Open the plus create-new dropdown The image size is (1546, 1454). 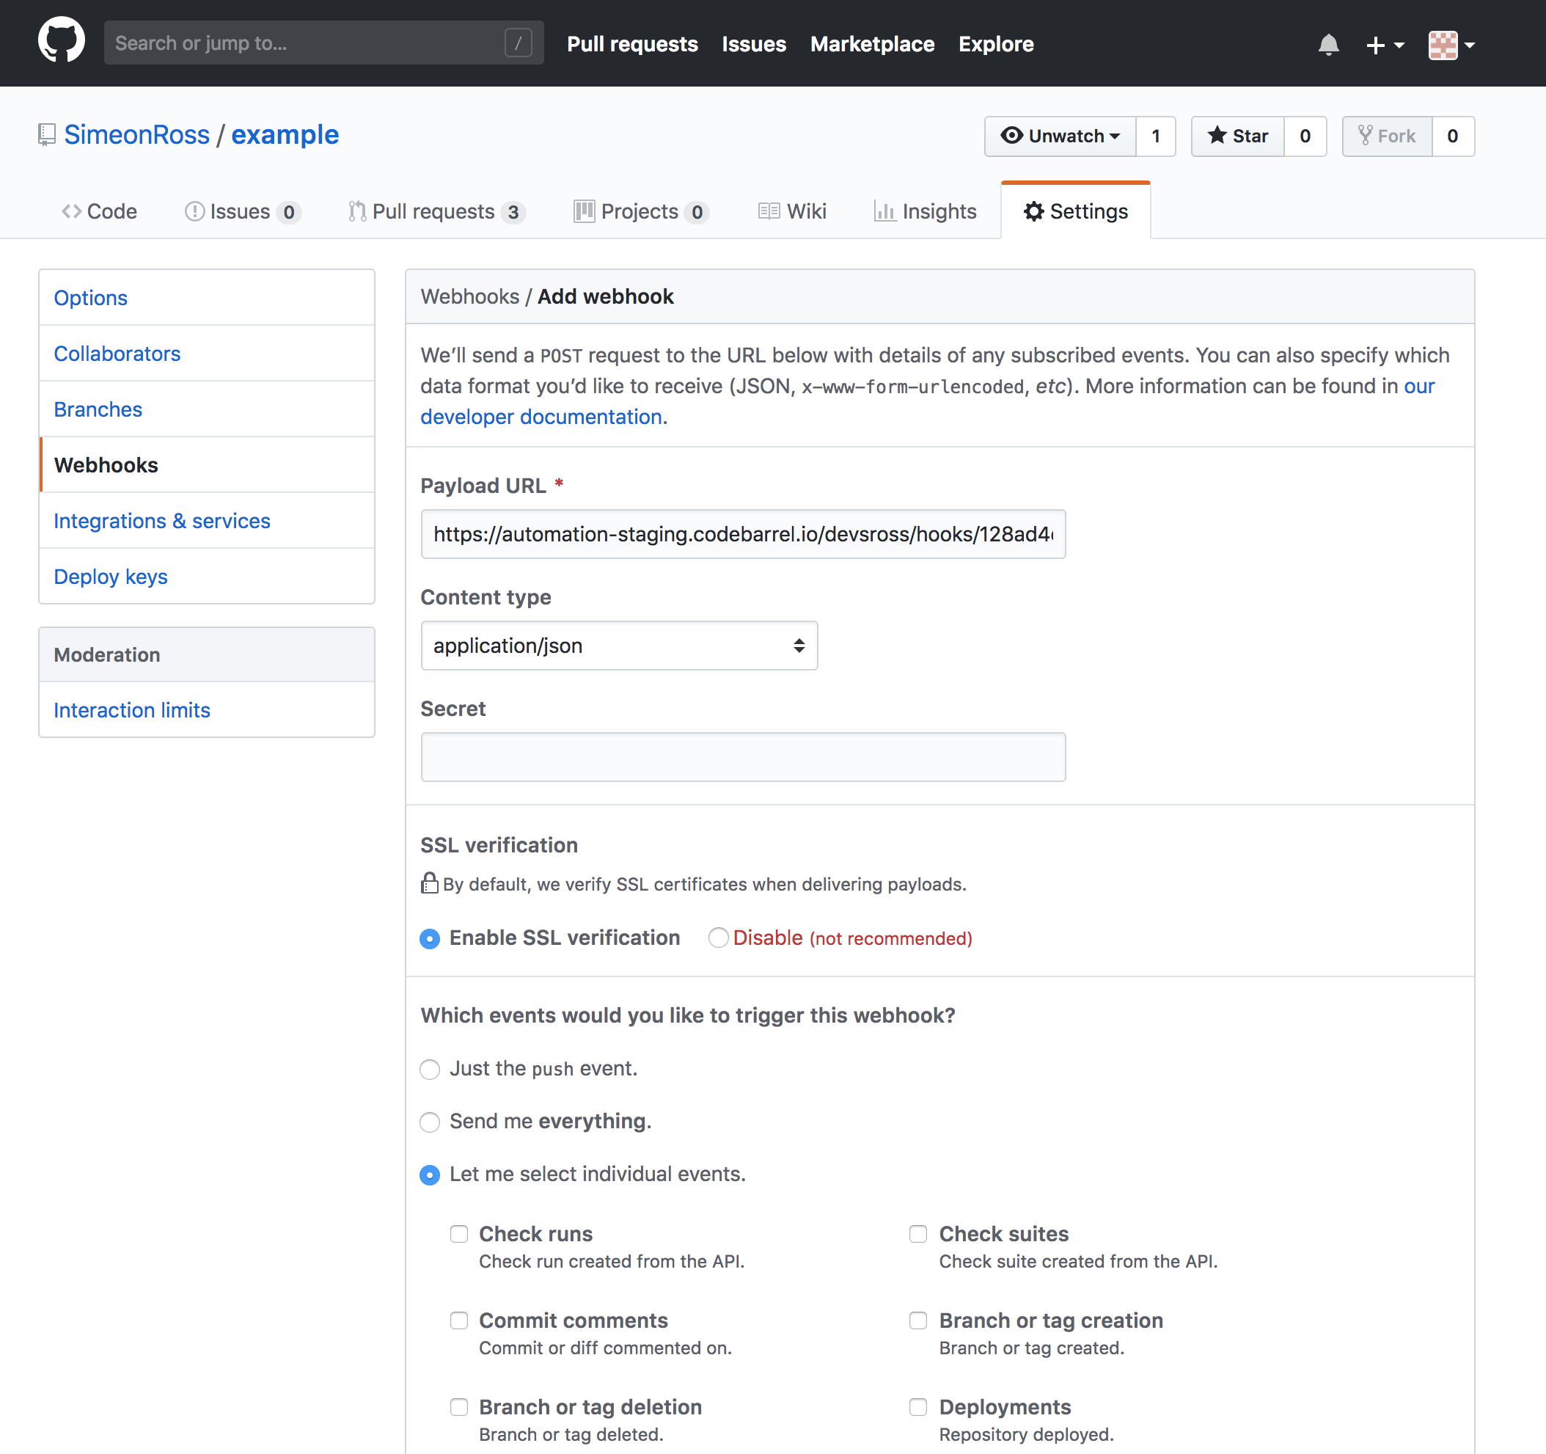coord(1384,44)
